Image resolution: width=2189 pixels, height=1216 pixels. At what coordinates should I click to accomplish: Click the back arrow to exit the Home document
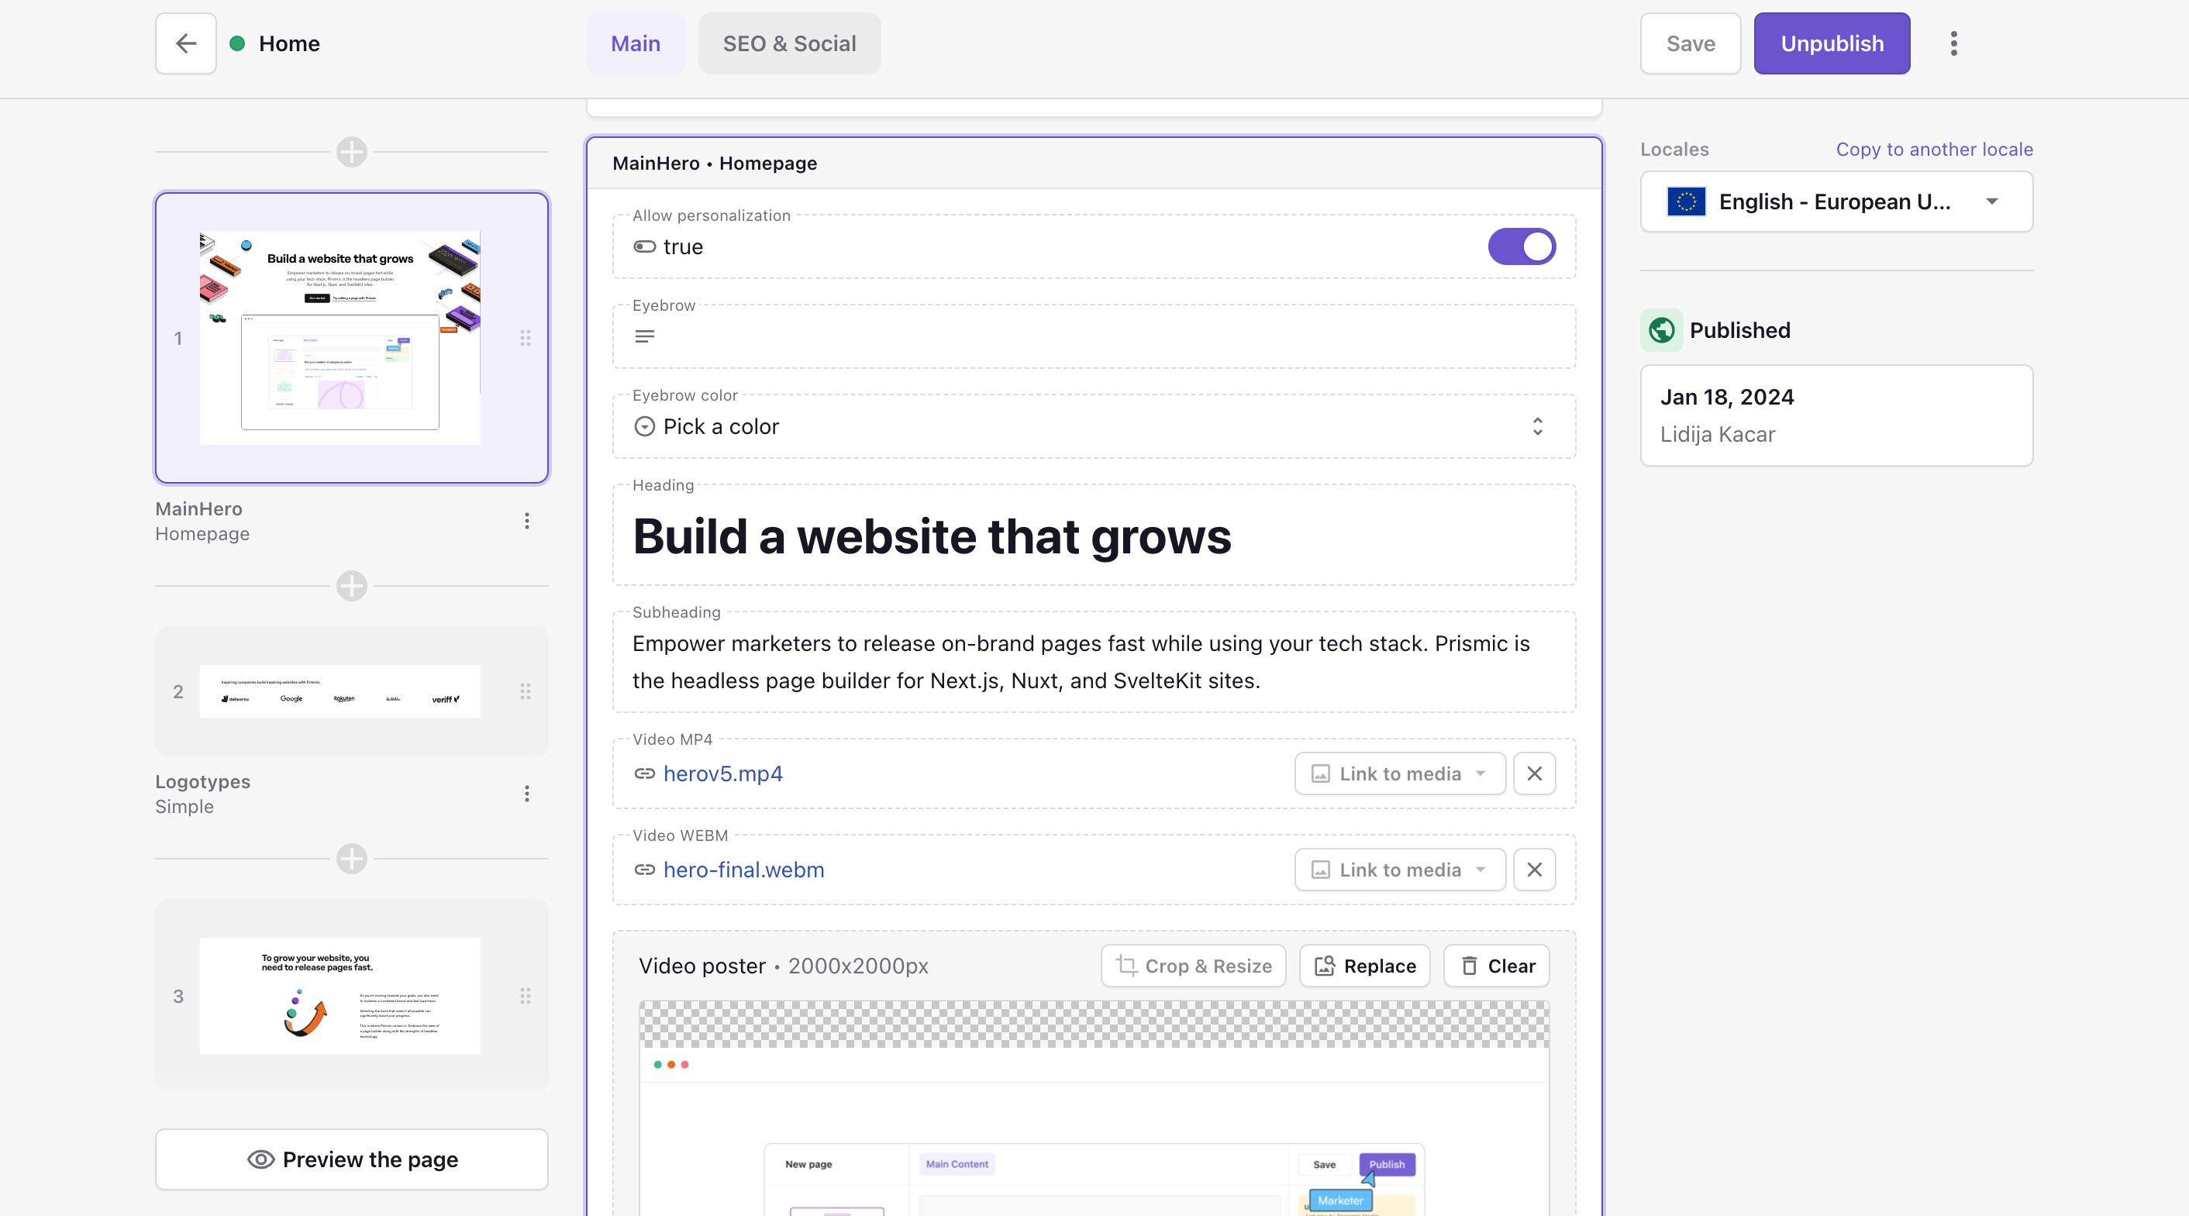pos(185,43)
